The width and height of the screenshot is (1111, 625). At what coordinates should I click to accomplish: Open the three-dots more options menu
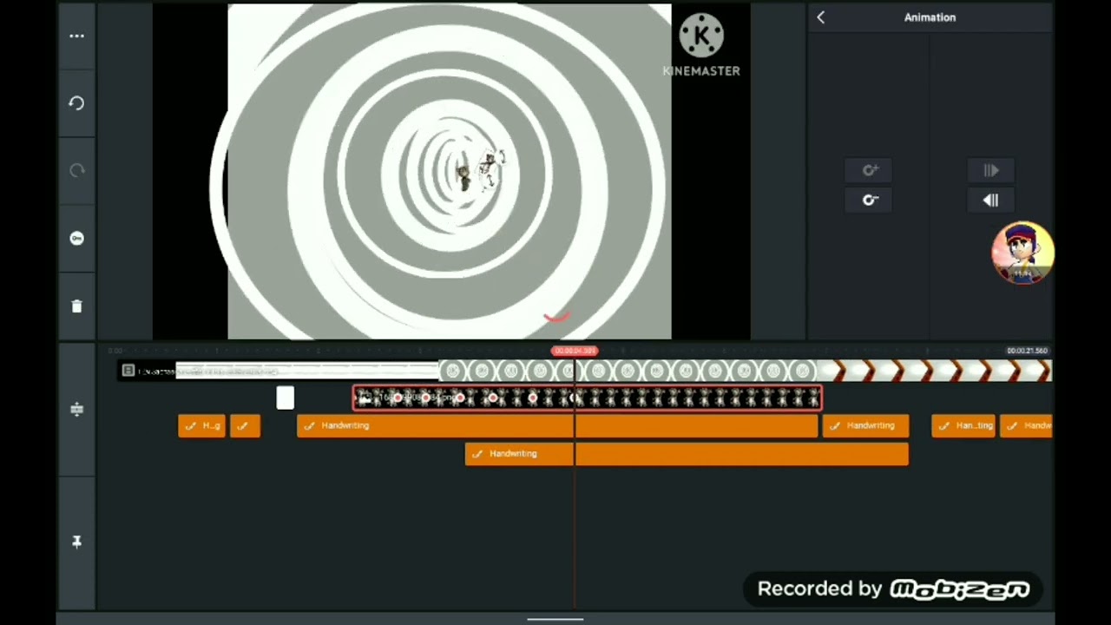pyautogui.click(x=76, y=36)
